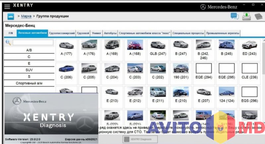This screenshot has height=144, width=265.
Task: Switch to the Автобусы tab
Action: tap(110, 33)
